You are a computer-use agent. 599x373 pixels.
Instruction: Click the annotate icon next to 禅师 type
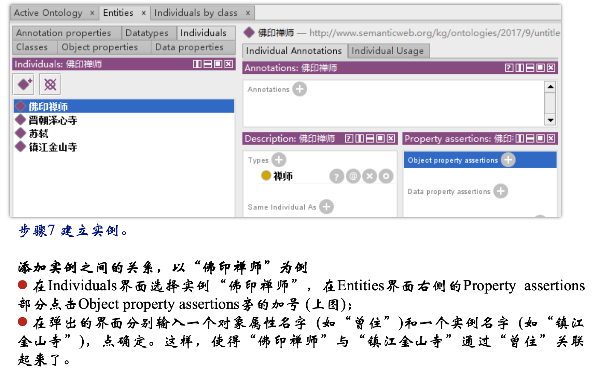click(x=353, y=176)
